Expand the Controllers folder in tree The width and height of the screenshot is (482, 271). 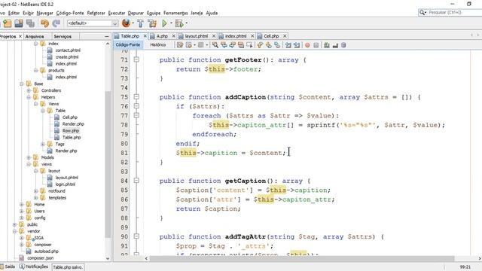pos(29,90)
